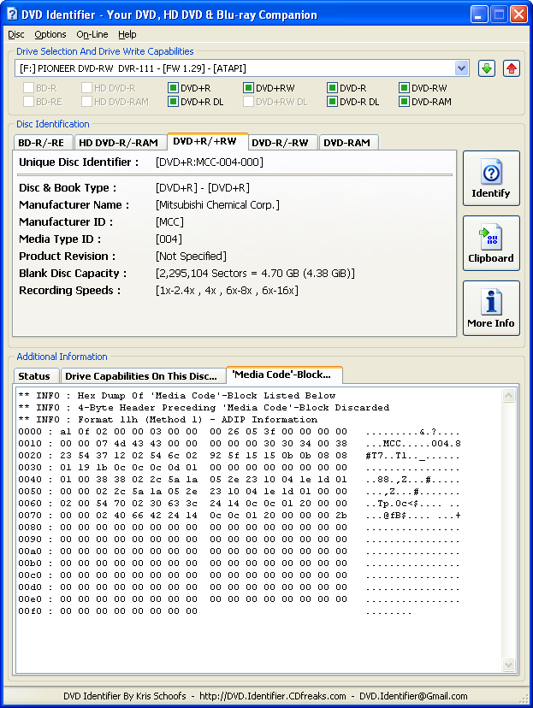Select the 'Media Code'-Block tab
Screen dimensions: 533x708
pyautogui.click(x=284, y=375)
